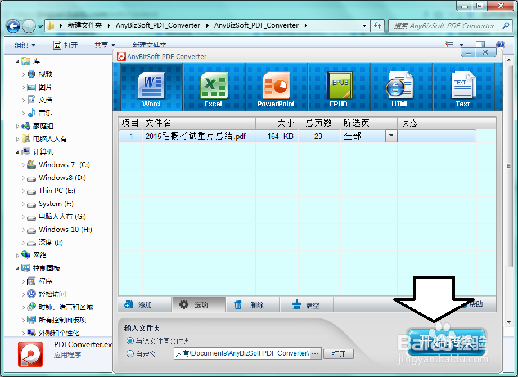The width and height of the screenshot is (518, 377).
Task: Select Windows8 (D:) drive
Action: 62,178
